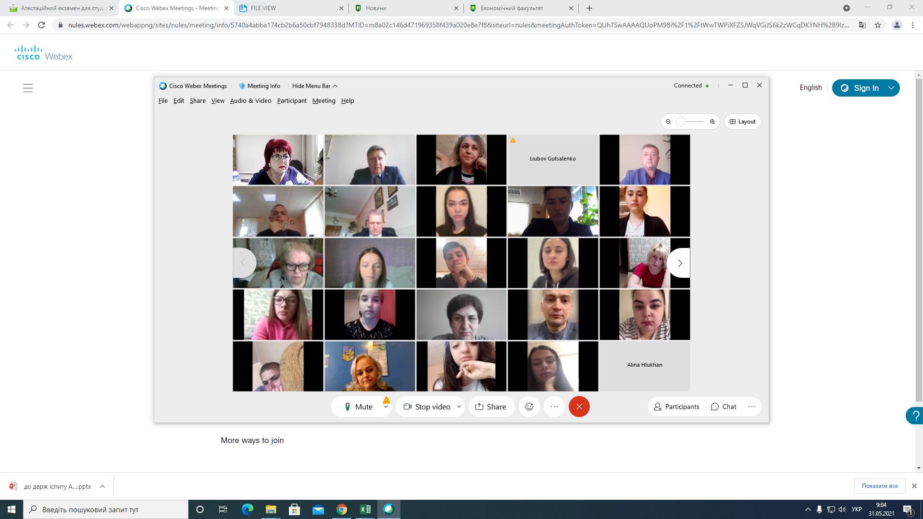Viewport: 923px width, 519px height.
Task: Click the Cisco Webex logo
Action: [44, 53]
